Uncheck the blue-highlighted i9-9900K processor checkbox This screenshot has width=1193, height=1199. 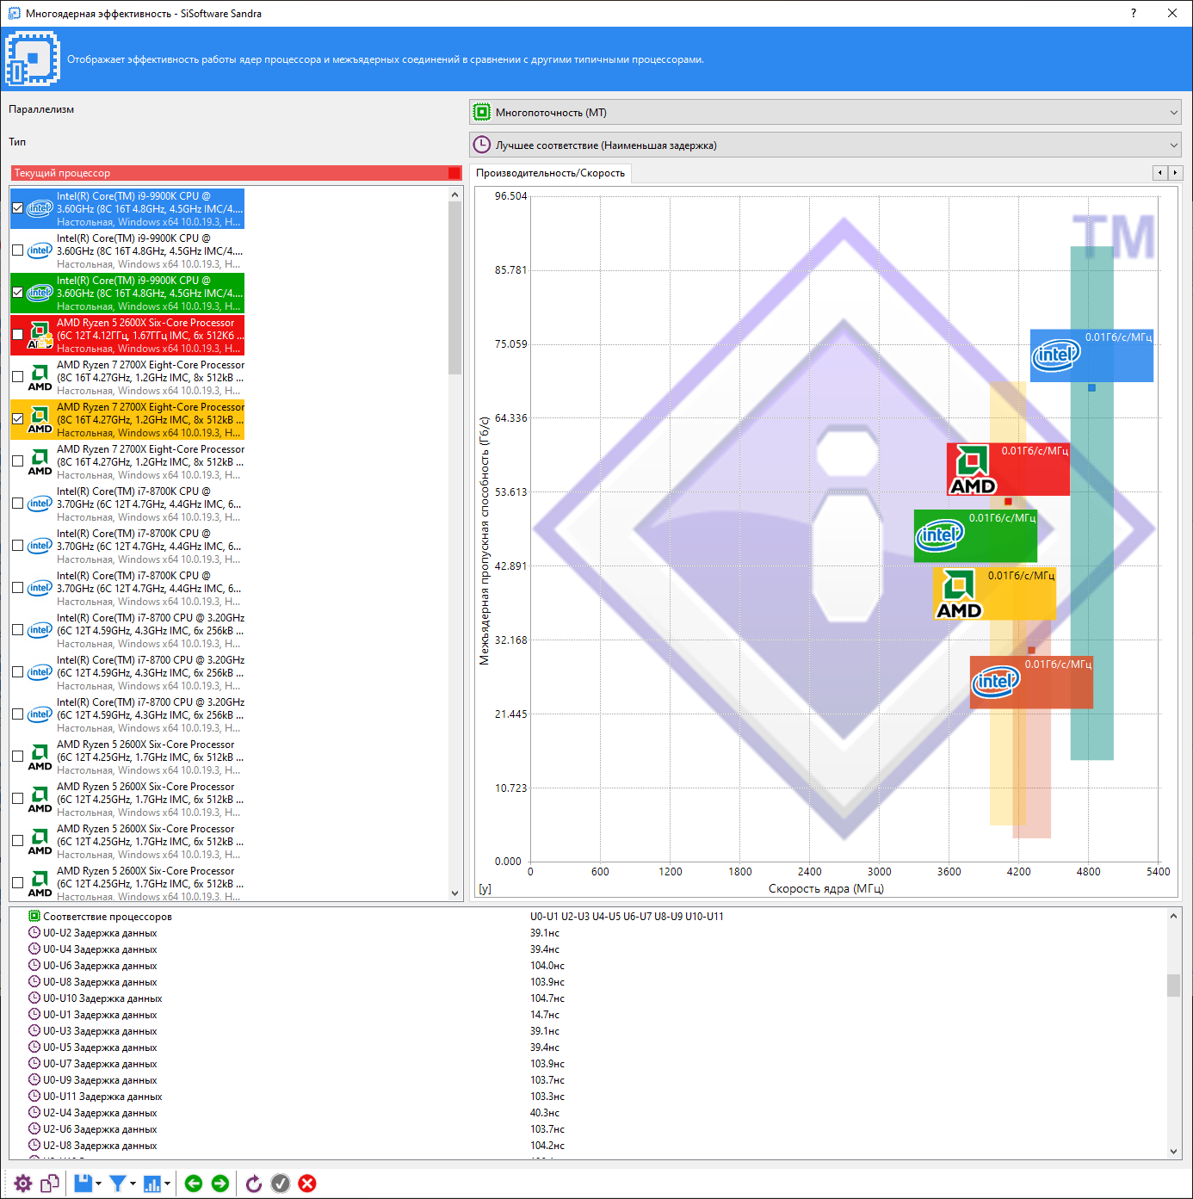pyautogui.click(x=17, y=208)
